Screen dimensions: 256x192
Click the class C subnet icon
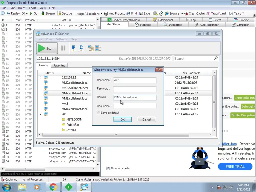point(81,48)
